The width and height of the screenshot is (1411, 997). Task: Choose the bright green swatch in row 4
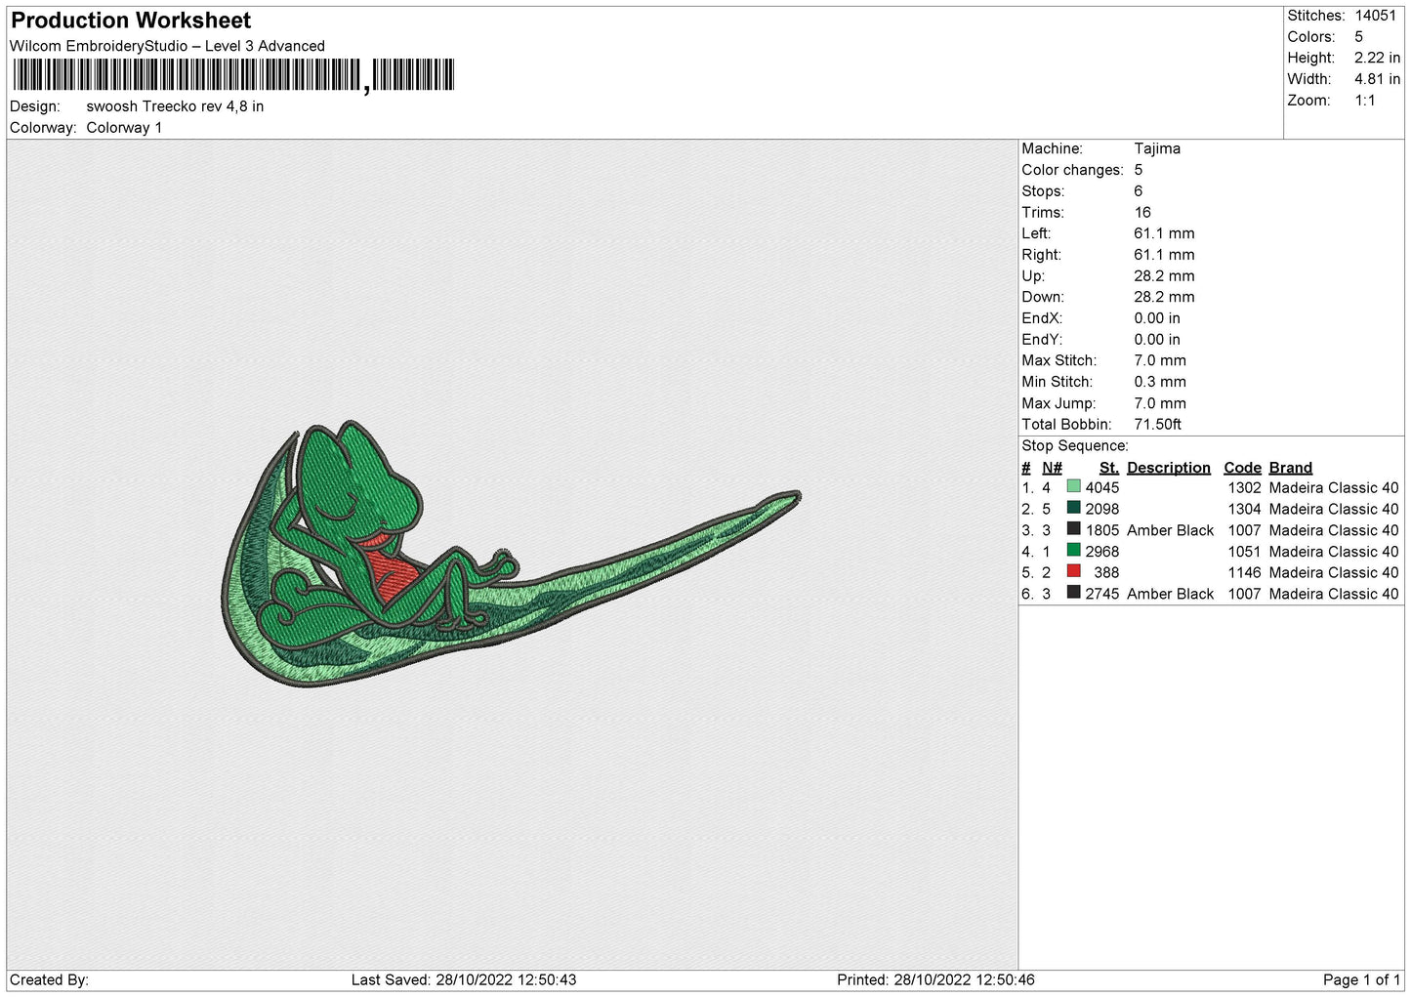[x=1073, y=551]
